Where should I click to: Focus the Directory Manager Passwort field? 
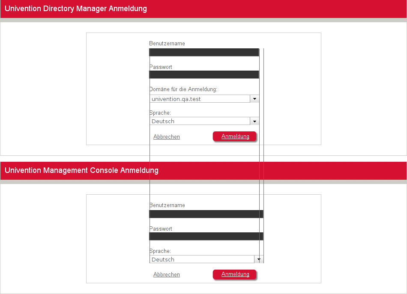[x=204, y=74]
